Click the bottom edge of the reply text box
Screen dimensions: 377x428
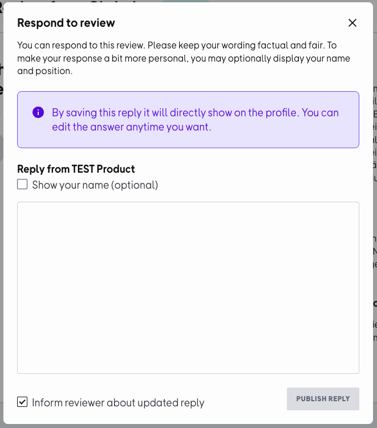(x=188, y=373)
